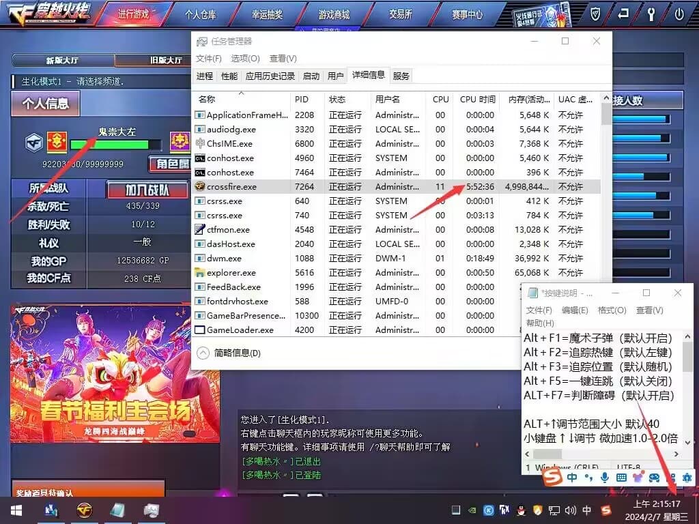Image resolution: width=699 pixels, height=524 pixels.
Task: Click the CrossFire icon on the taskbar
Action: click(x=84, y=510)
